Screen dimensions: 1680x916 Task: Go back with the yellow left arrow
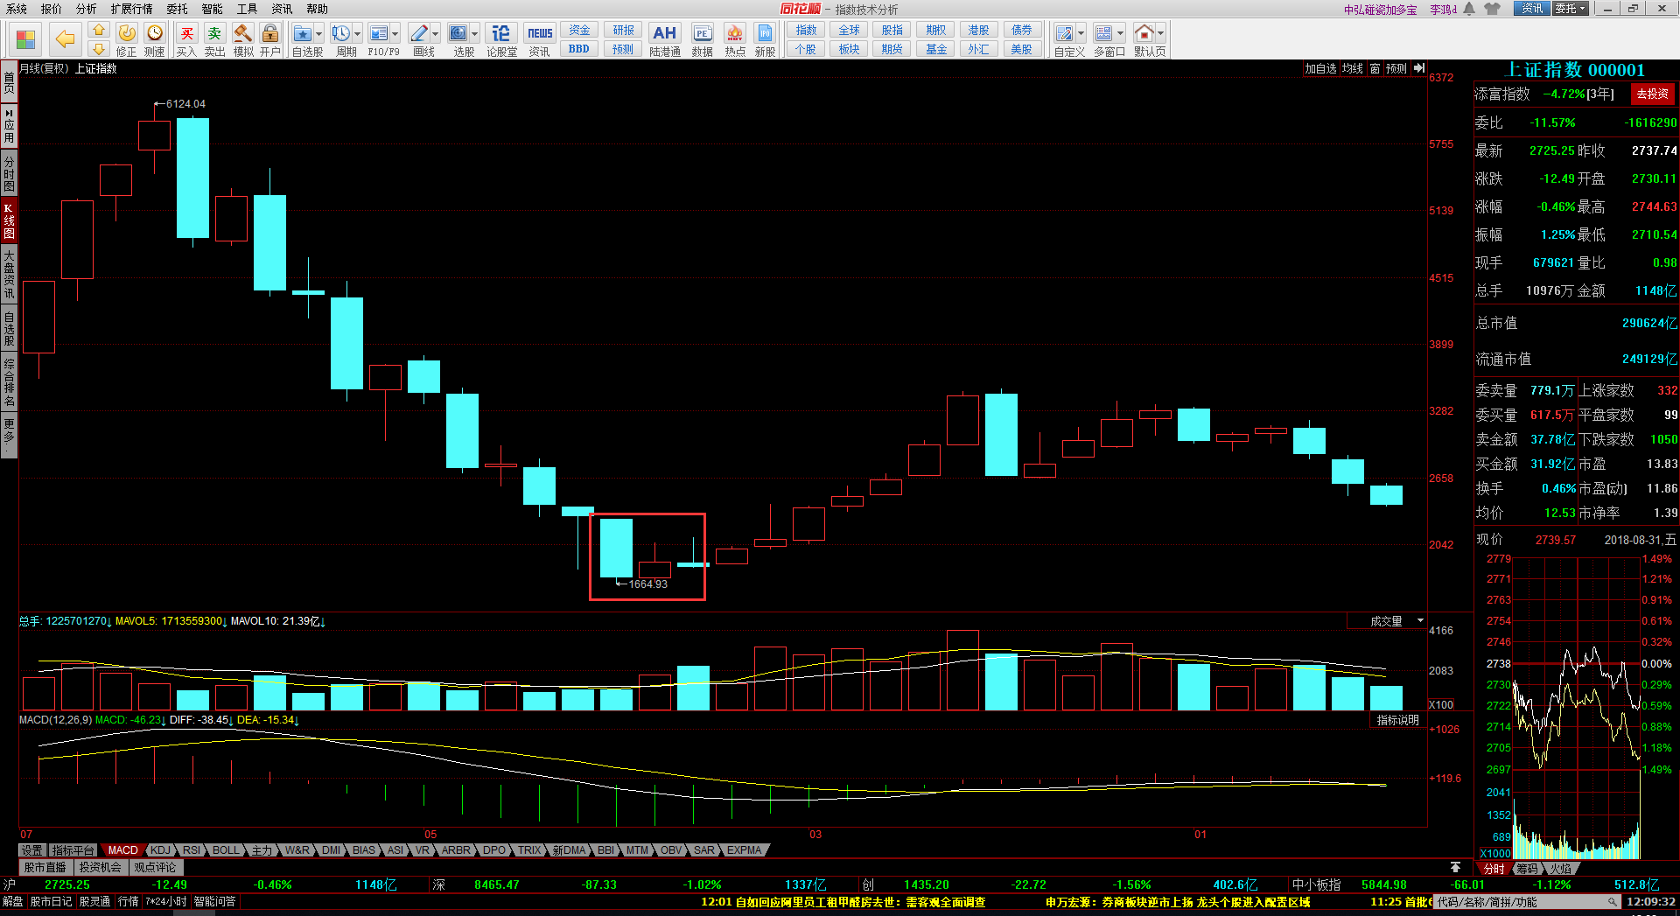pos(65,39)
